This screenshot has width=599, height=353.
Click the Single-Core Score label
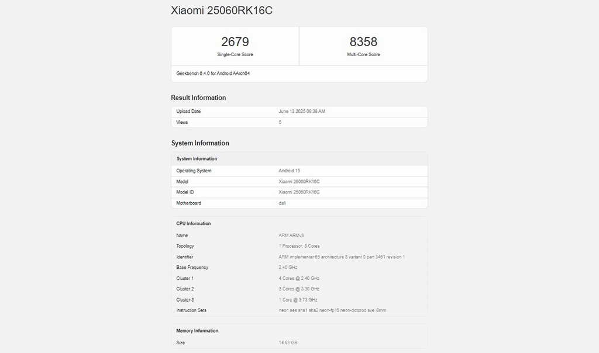pos(235,54)
